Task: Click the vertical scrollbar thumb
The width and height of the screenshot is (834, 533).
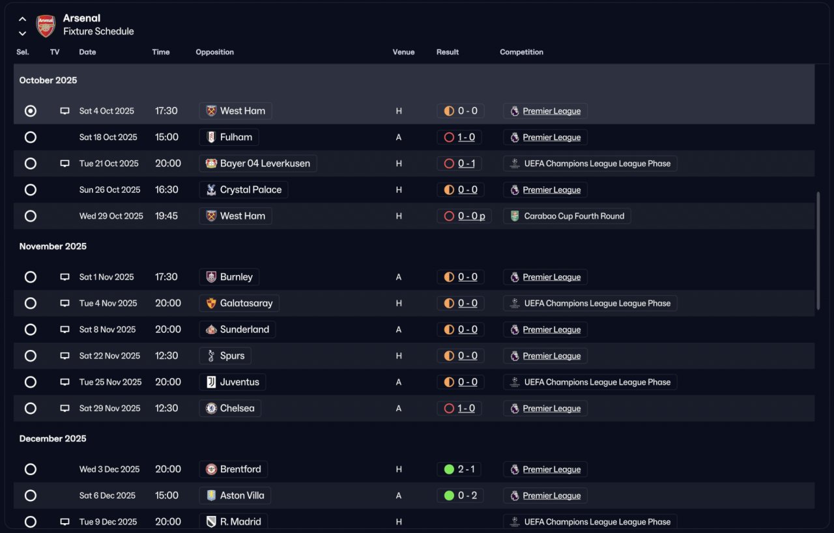Action: pyautogui.click(x=818, y=251)
